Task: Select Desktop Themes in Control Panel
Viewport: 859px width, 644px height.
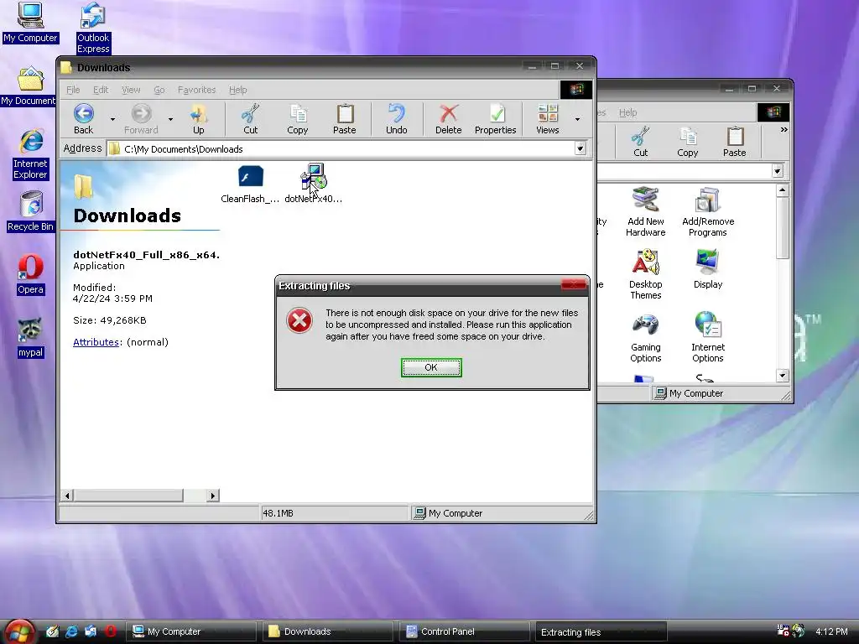Action: coord(645,274)
